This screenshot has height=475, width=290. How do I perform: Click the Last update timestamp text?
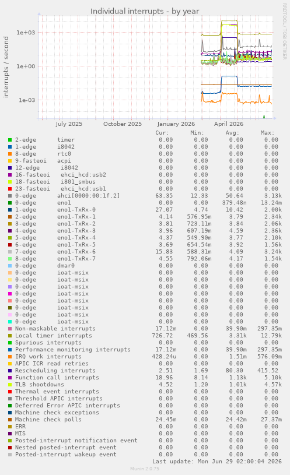pyautogui.click(x=217, y=462)
